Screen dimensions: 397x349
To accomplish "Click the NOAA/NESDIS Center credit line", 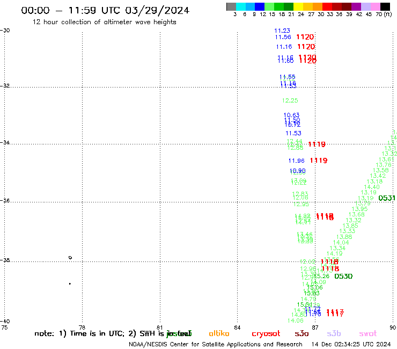I will coord(216,345).
